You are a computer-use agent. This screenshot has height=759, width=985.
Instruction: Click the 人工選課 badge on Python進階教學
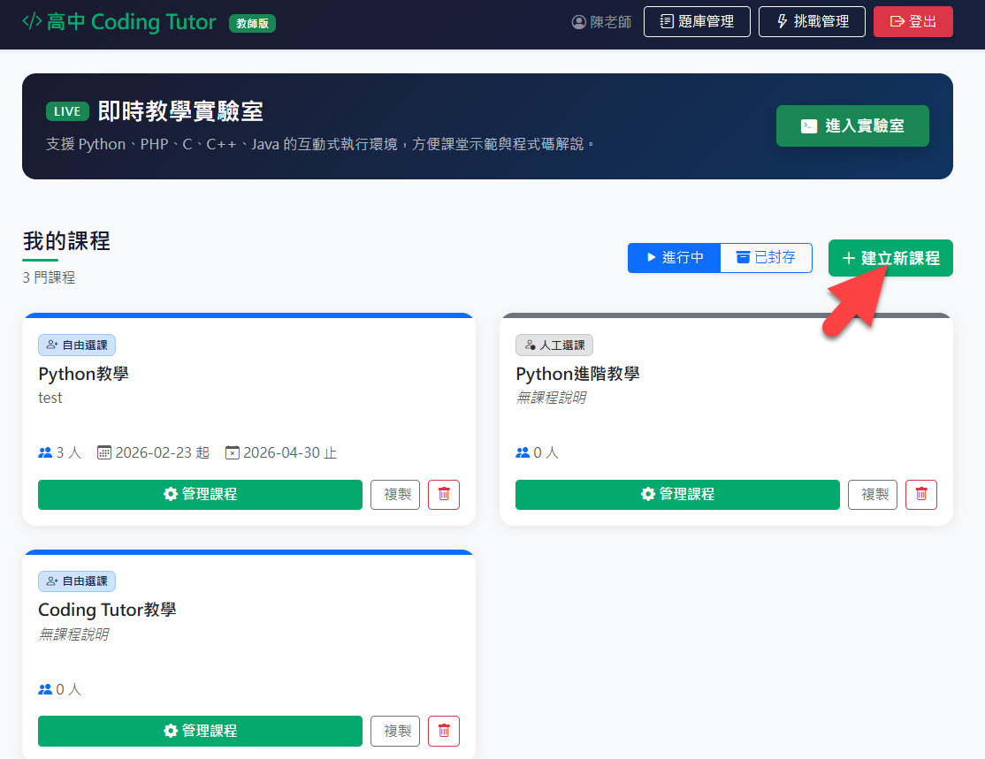(554, 345)
